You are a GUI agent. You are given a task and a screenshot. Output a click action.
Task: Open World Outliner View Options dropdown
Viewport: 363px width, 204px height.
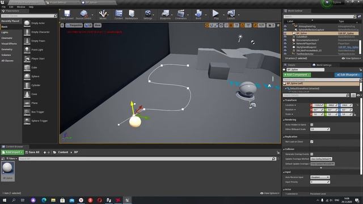point(351,58)
